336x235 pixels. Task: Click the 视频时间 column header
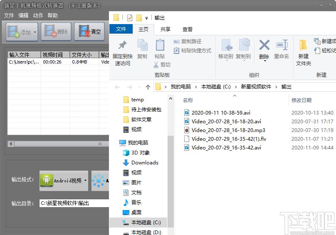pyautogui.click(x=55, y=55)
